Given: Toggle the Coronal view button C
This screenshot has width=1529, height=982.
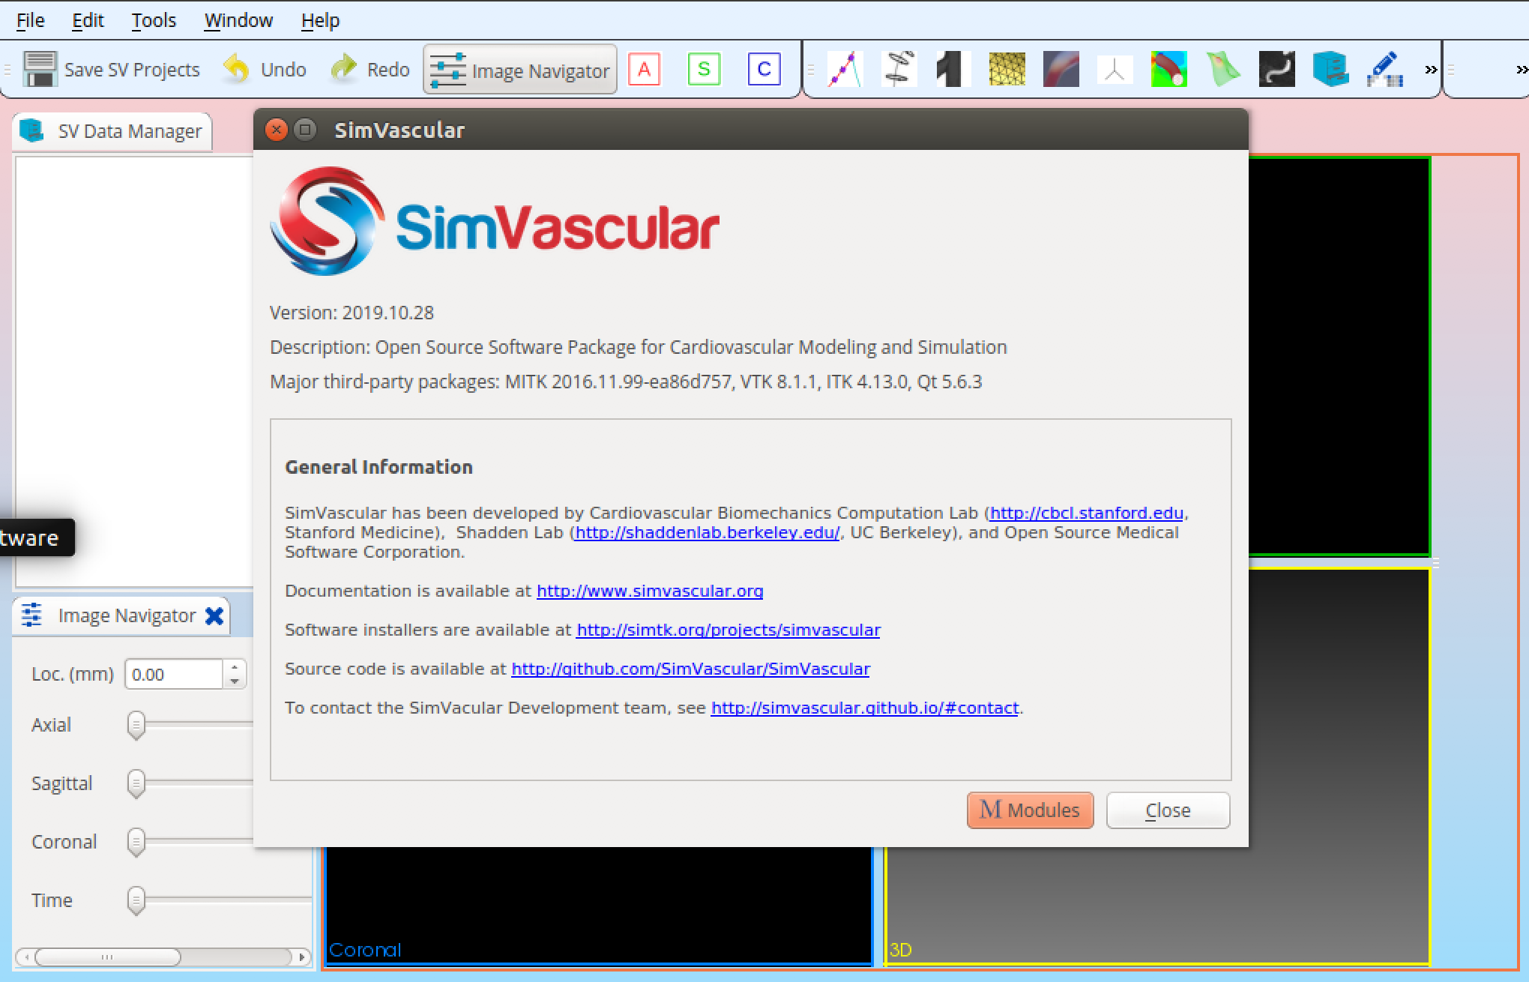Looking at the screenshot, I should coord(764,70).
